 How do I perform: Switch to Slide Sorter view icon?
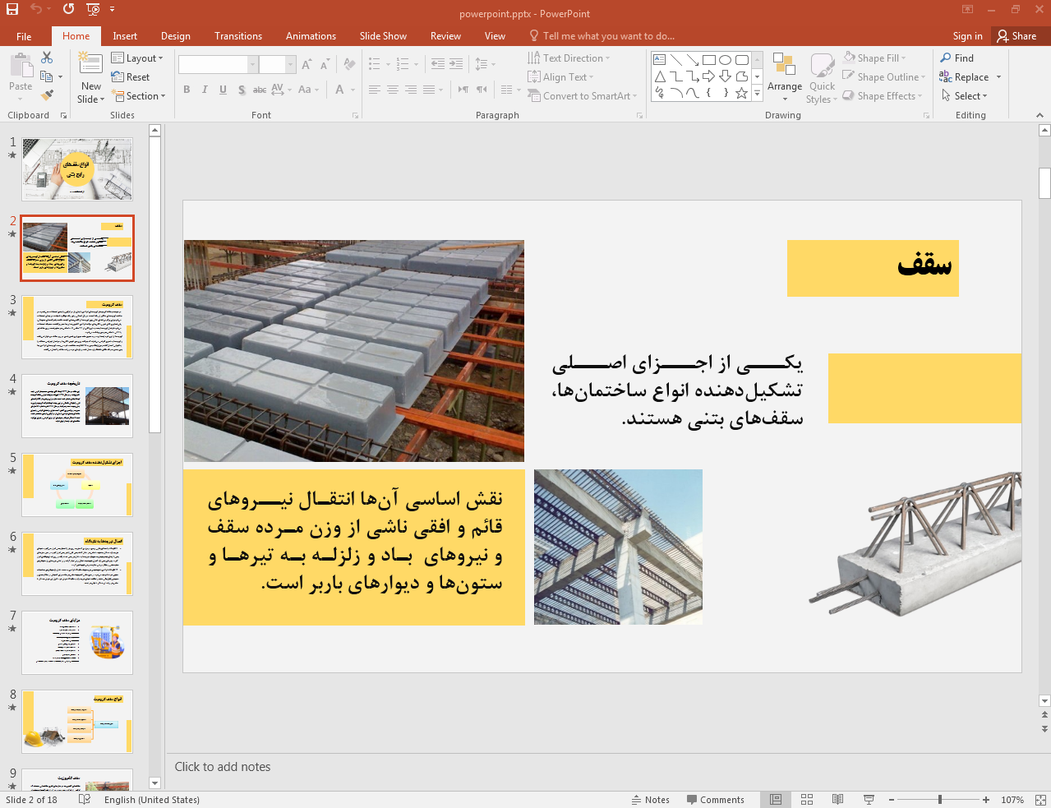point(807,800)
